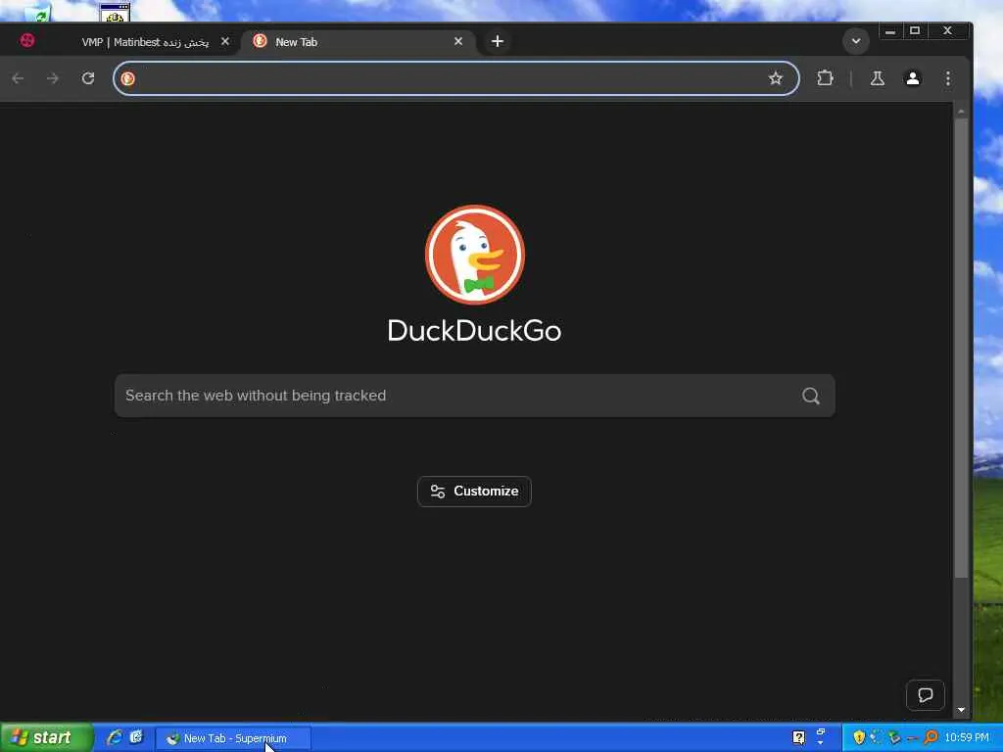
Task: Click the language bar restore icon in taskbar
Action: click(821, 731)
